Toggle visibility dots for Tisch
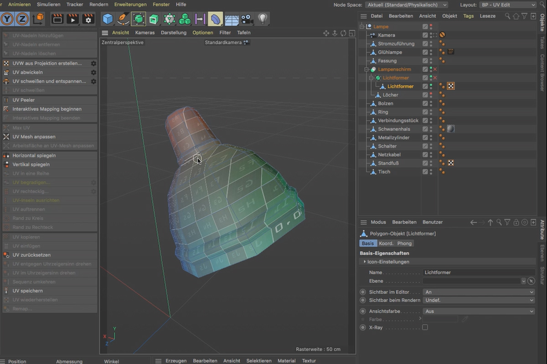The height and width of the screenshot is (364, 547). pos(431,172)
